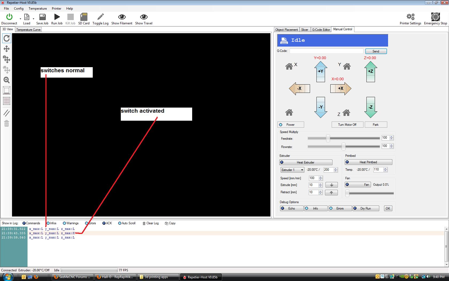Home the X axis
Image resolution: width=449 pixels, height=281 pixels.
tap(289, 66)
